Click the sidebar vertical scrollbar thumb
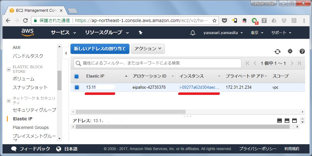 [59, 80]
